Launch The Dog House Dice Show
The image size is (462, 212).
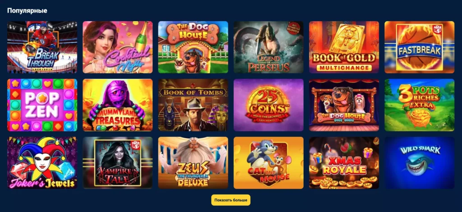pos(344,105)
